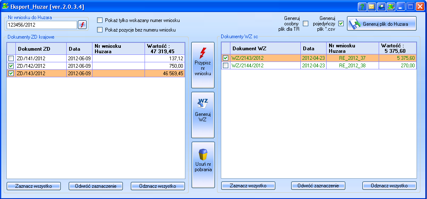This screenshot has width=427, height=199.
Task: Click 'Generuj plik do Huzara' button
Action: [382, 24]
